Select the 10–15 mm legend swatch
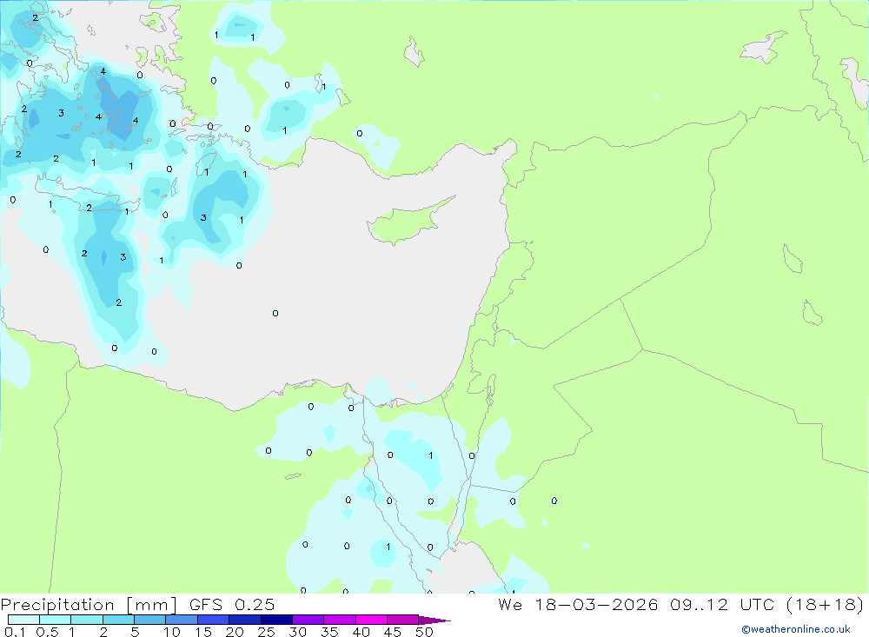This screenshot has width=869, height=637. tap(182, 620)
